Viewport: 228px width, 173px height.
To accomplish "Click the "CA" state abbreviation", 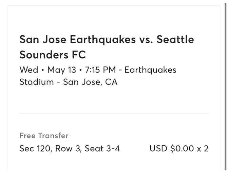I will pyautogui.click(x=111, y=82).
